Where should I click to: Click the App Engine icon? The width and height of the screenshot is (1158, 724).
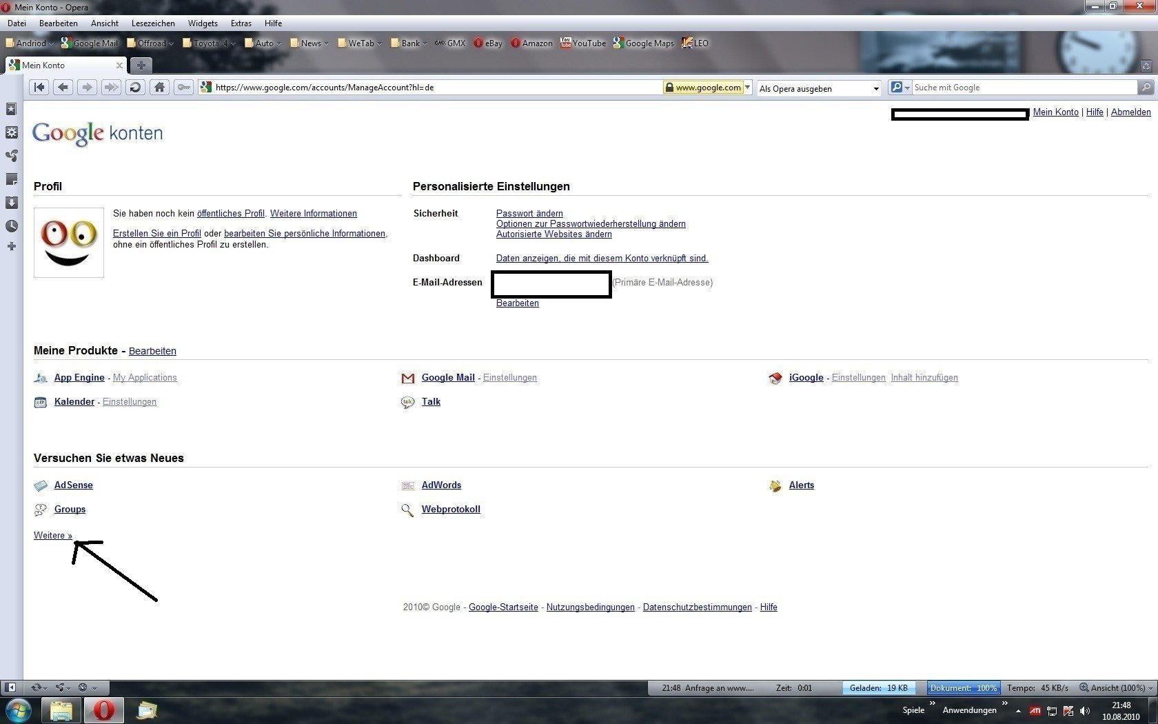tap(41, 378)
